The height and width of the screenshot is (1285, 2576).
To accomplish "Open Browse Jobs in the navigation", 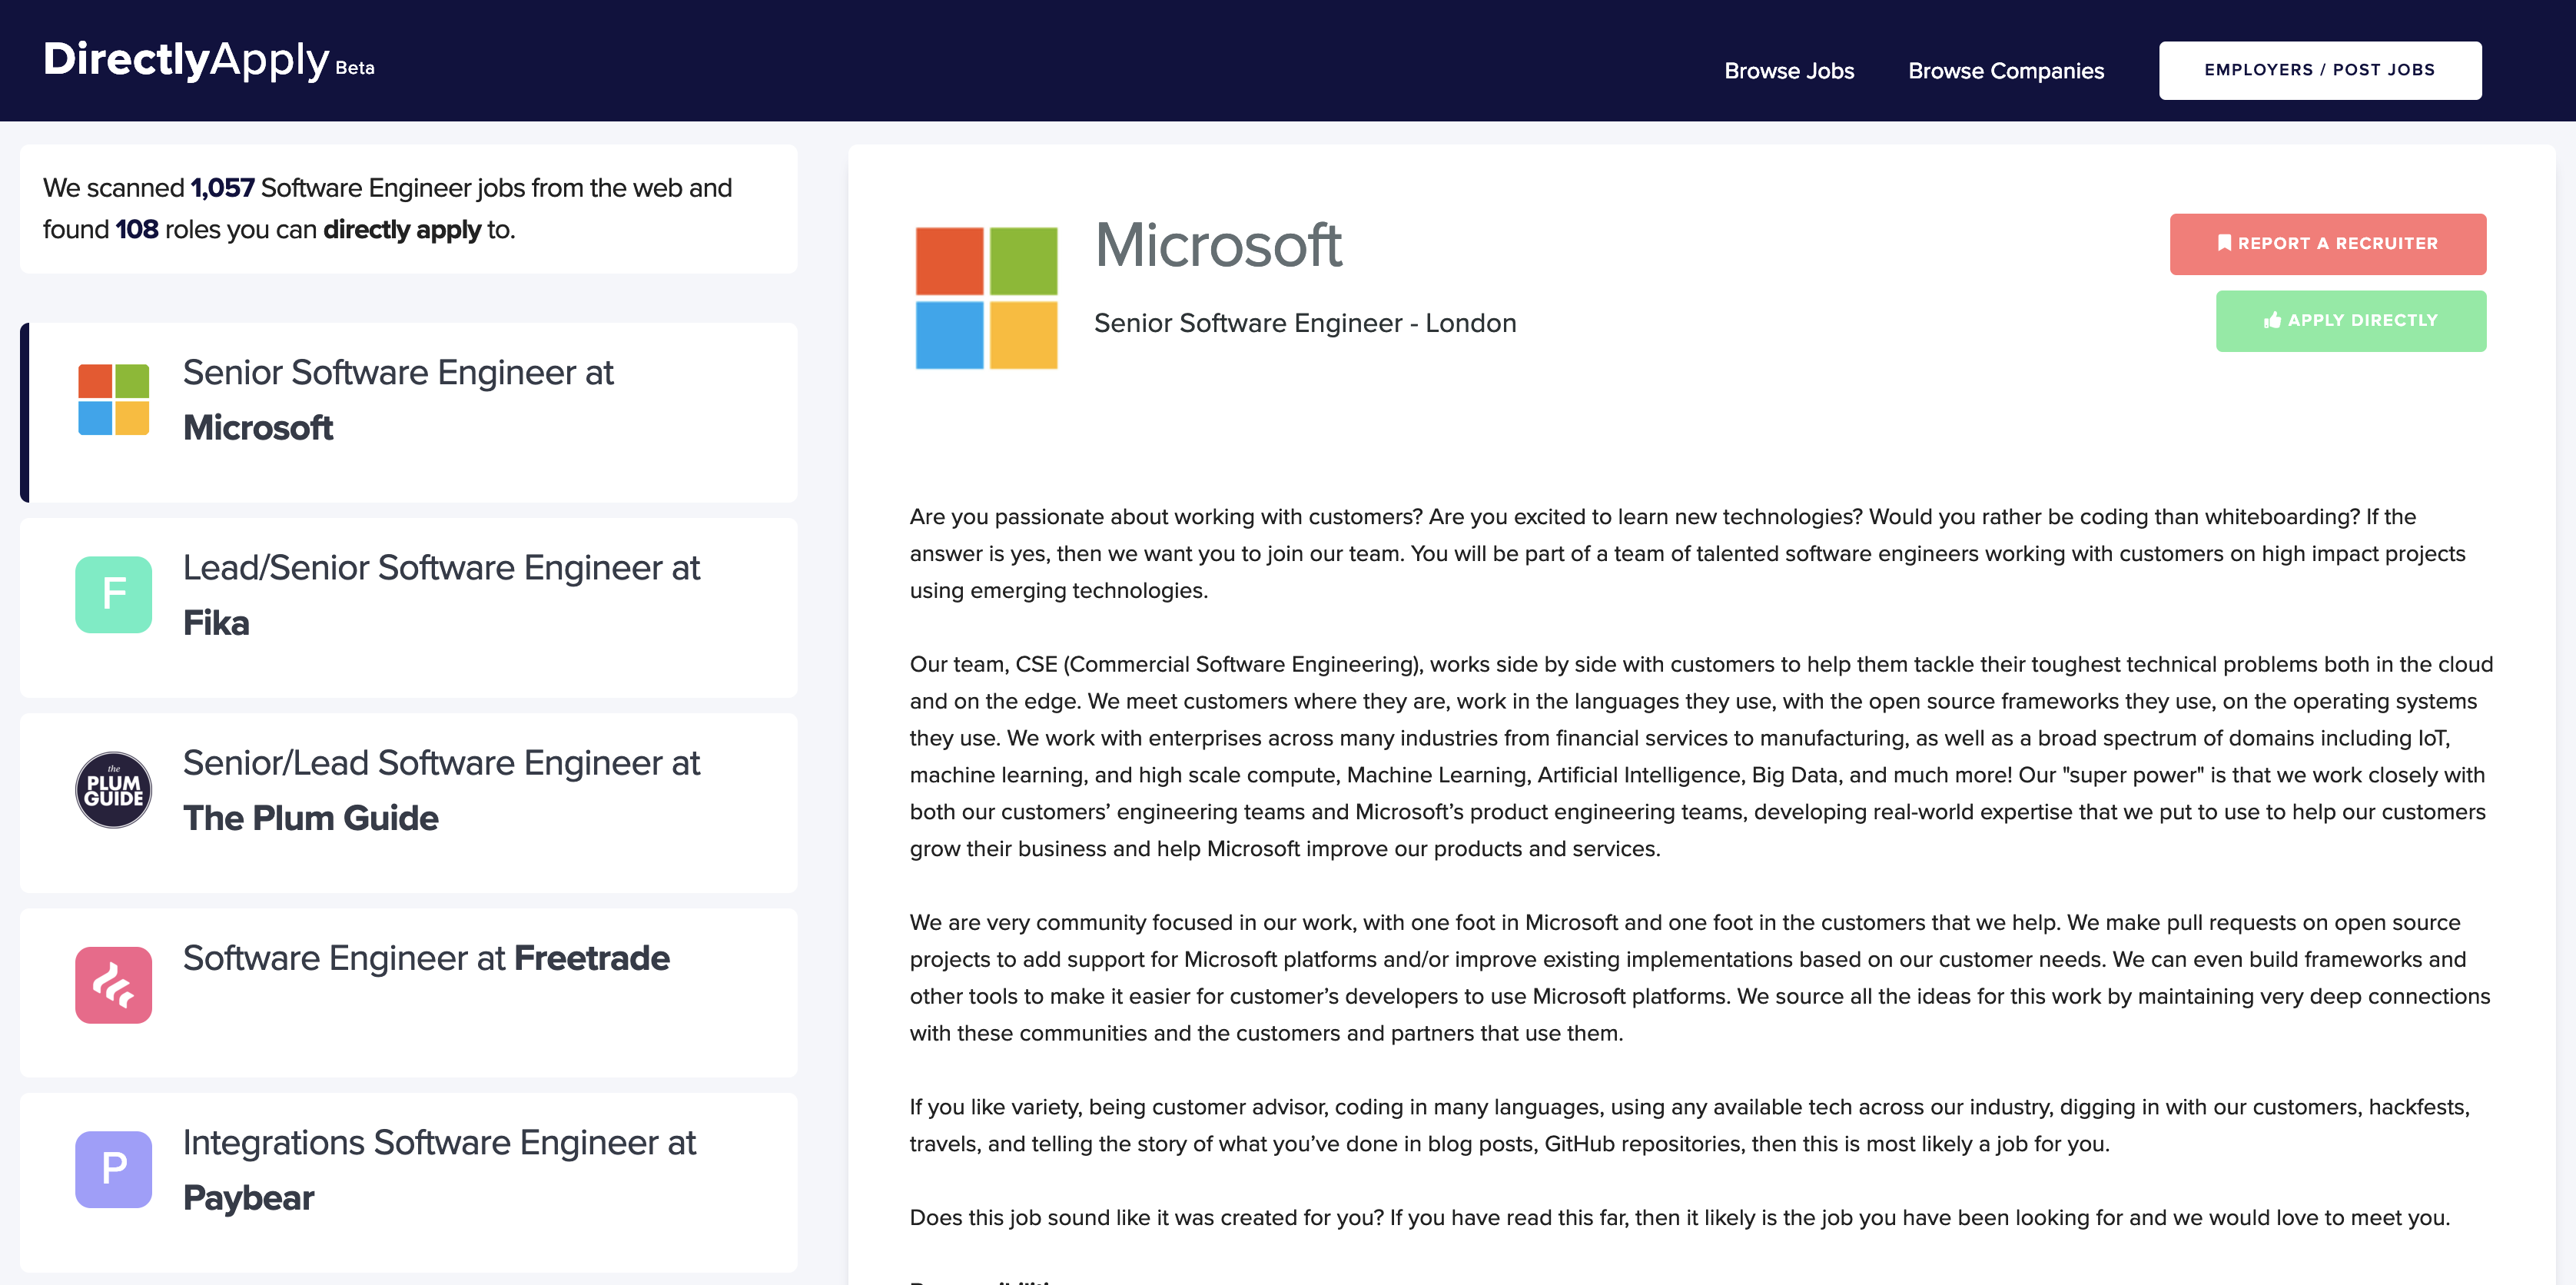I will (x=1788, y=71).
